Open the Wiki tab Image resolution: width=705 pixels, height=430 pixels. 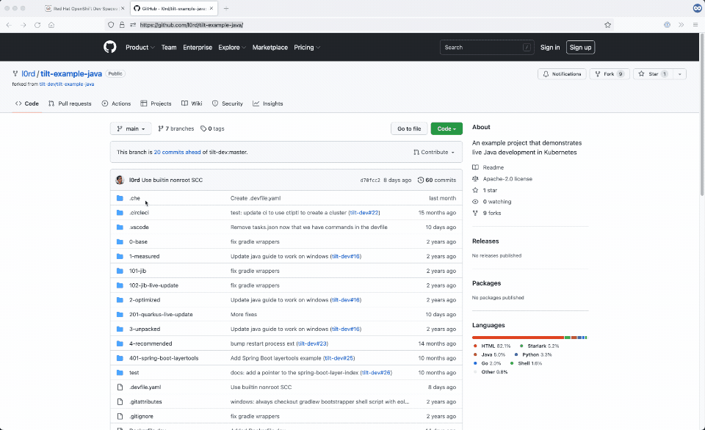(x=192, y=103)
